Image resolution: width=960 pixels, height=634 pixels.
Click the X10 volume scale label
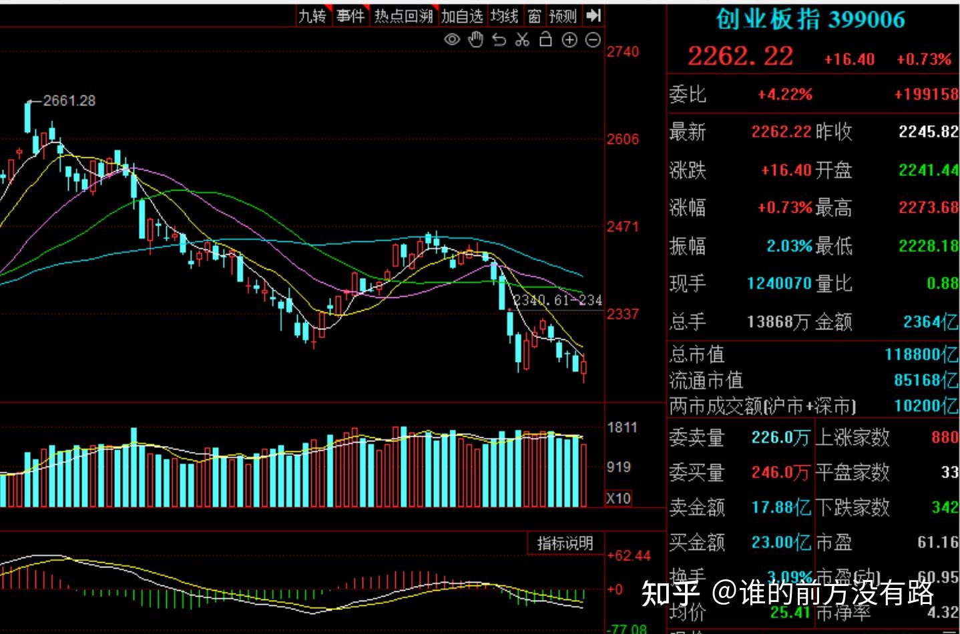[618, 497]
